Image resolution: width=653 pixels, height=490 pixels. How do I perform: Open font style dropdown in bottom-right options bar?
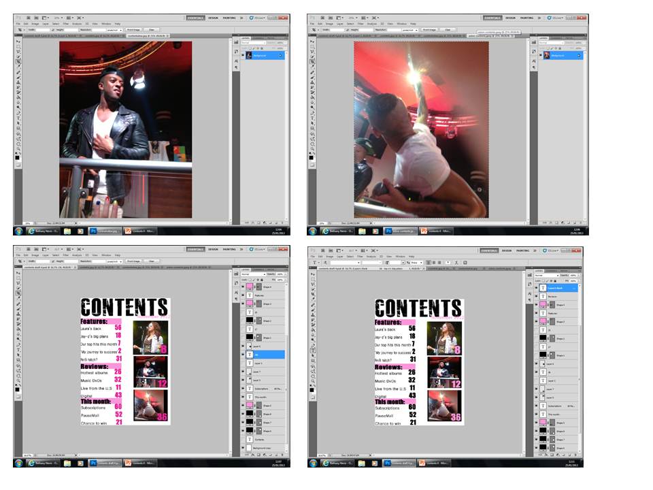point(372,263)
